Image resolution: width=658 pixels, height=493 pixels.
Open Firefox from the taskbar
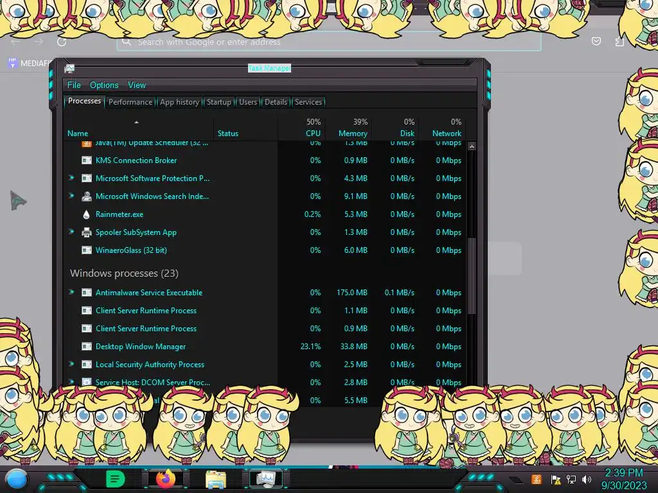click(166, 479)
